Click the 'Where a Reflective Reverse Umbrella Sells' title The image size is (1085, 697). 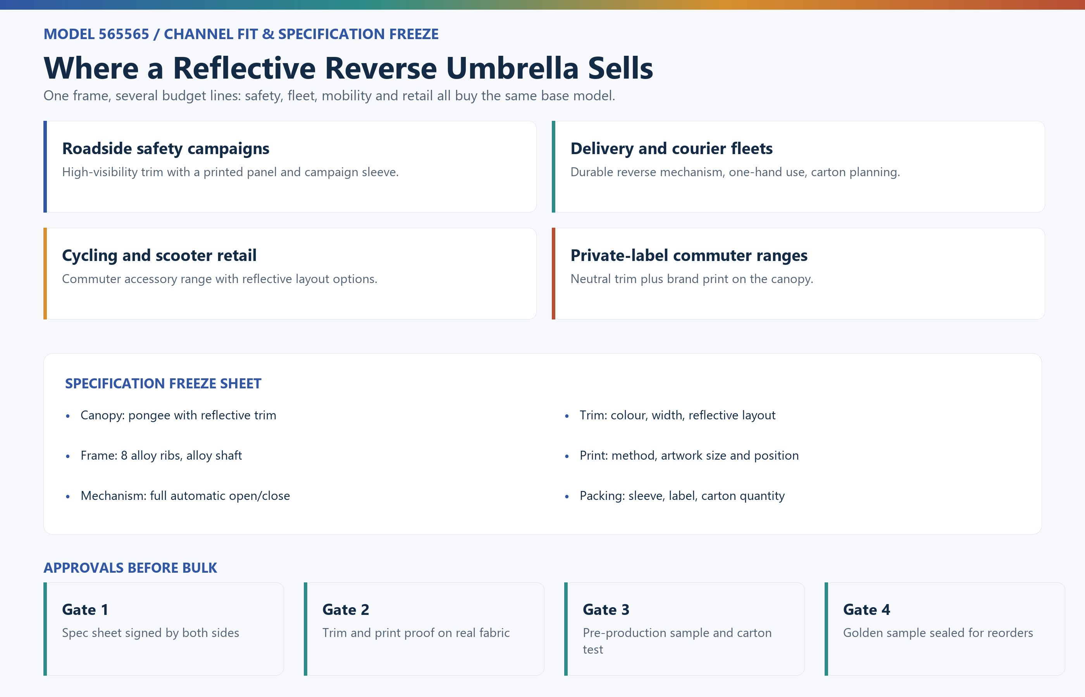click(x=348, y=68)
